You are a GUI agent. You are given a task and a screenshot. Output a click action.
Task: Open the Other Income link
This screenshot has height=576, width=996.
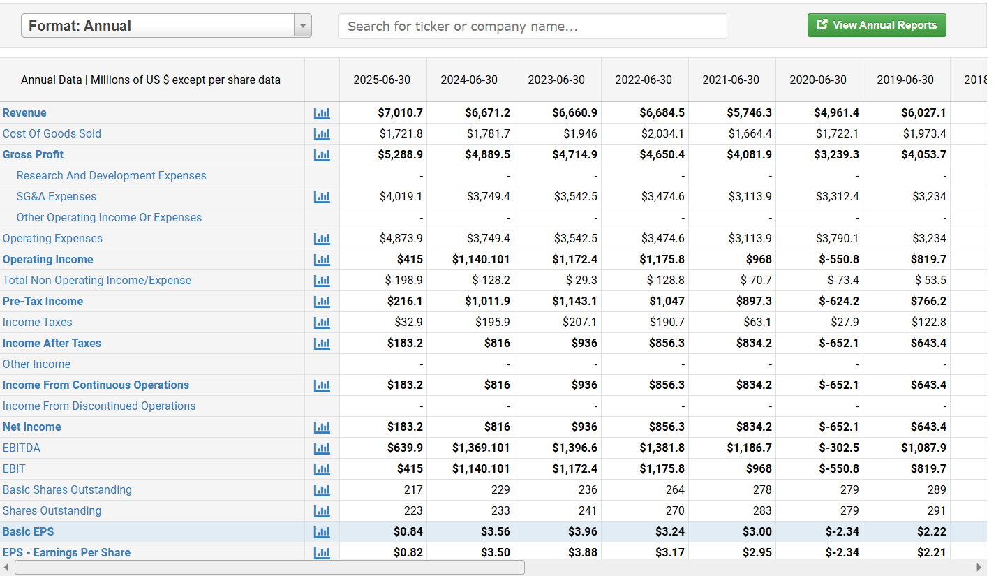(x=36, y=364)
